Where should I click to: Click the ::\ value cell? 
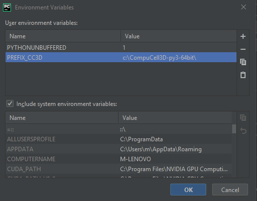175,129
